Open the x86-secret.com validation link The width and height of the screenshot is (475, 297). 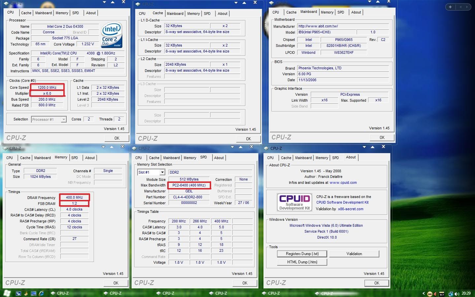[x=351, y=209]
